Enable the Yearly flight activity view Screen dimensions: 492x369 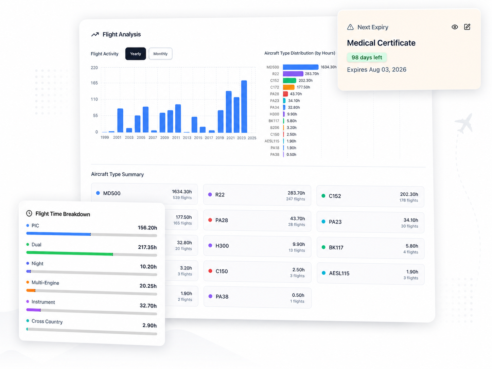pos(135,53)
